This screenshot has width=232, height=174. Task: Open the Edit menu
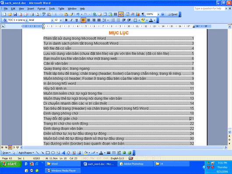[x=13, y=9]
